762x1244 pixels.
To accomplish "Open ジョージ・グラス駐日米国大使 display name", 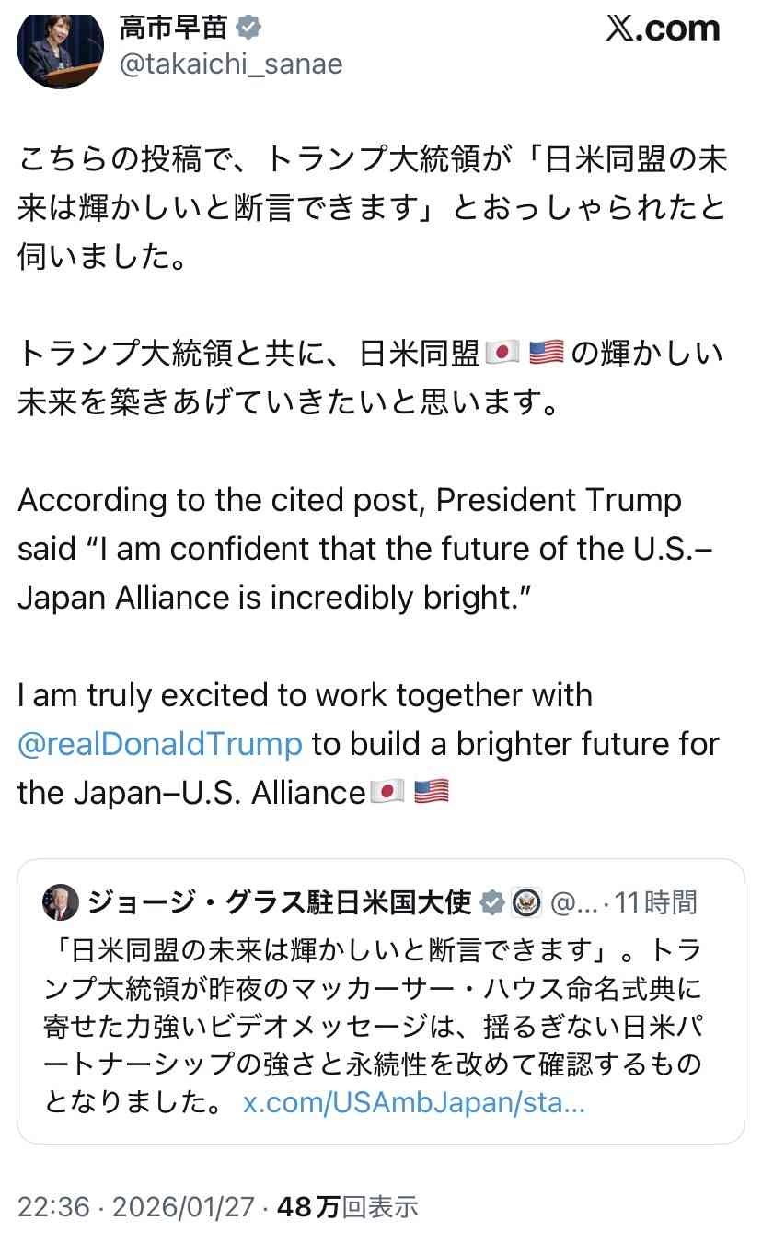I will click(279, 902).
